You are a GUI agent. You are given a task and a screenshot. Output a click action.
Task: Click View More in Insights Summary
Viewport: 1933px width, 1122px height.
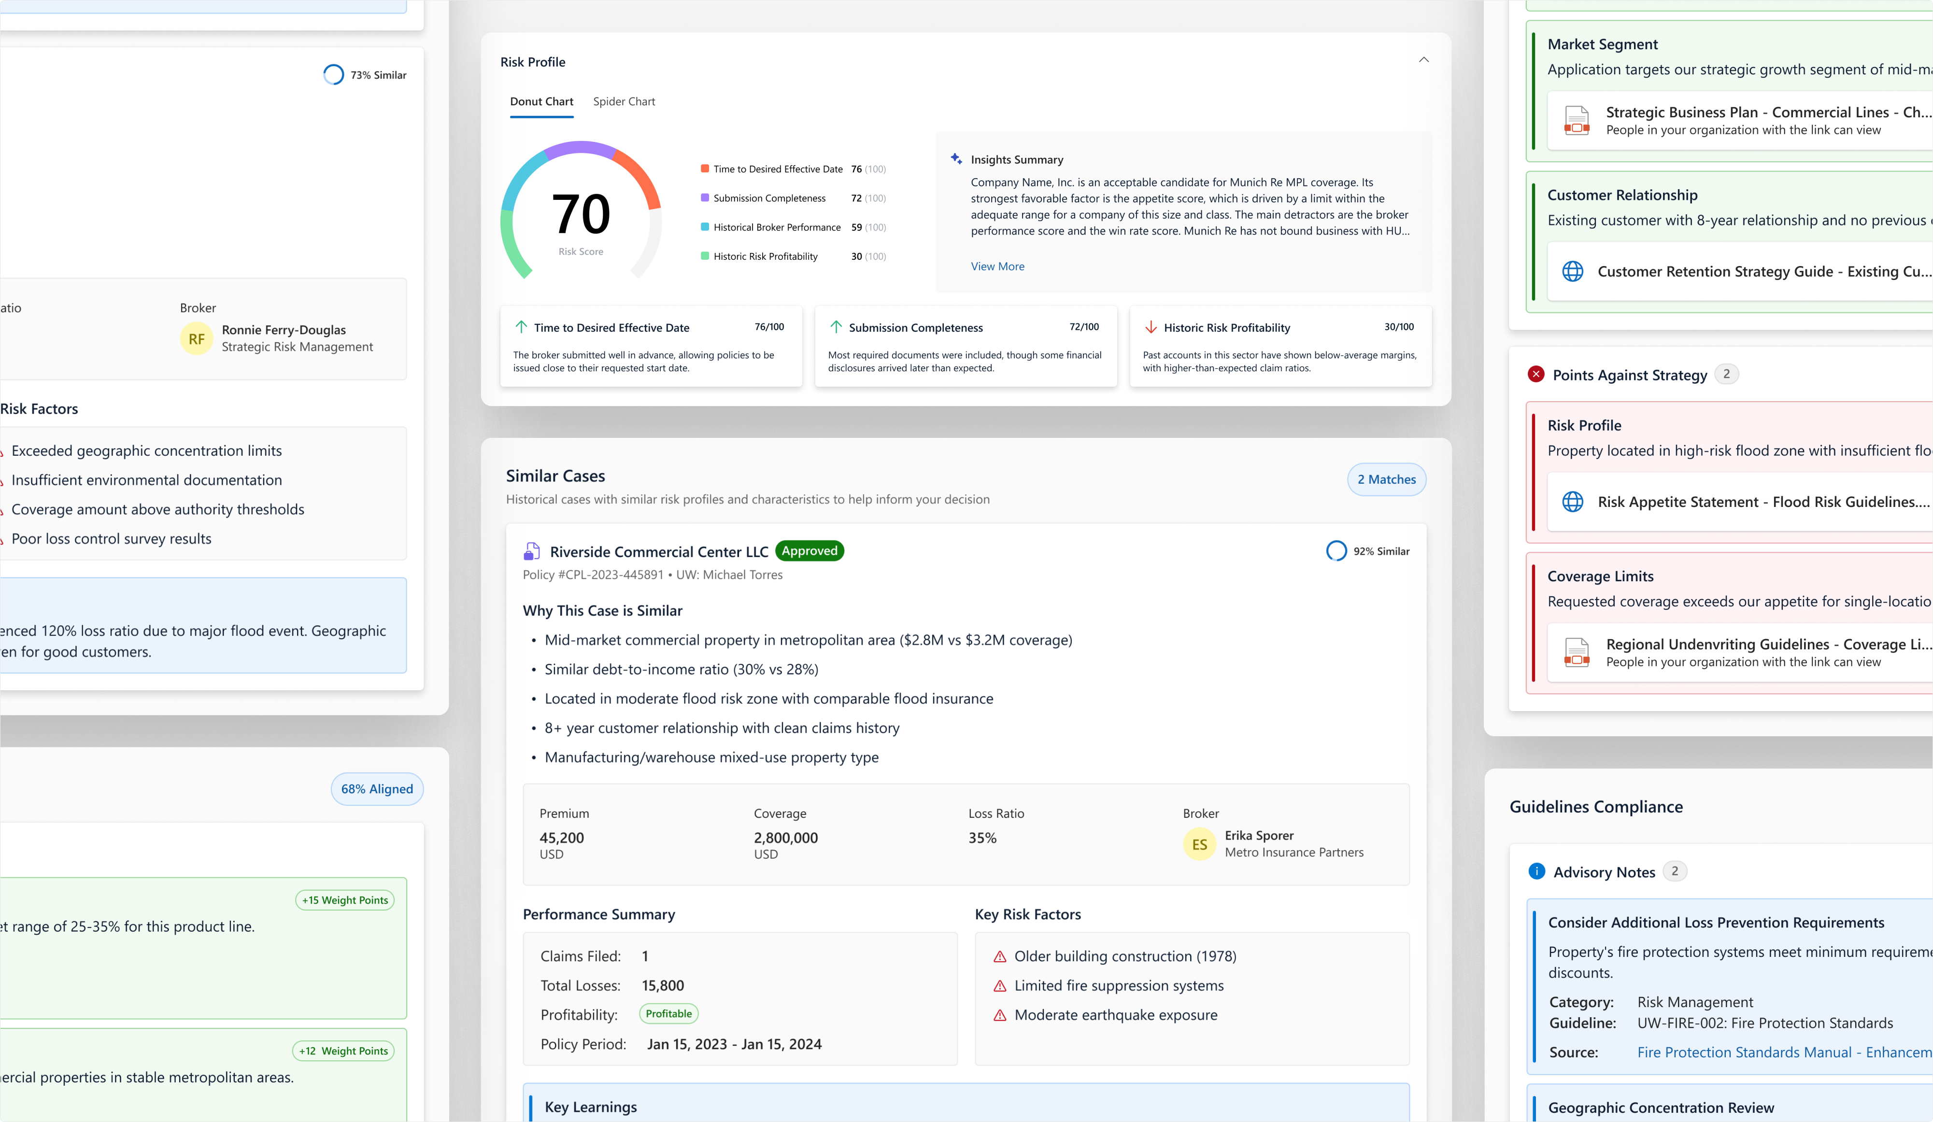tap(997, 266)
